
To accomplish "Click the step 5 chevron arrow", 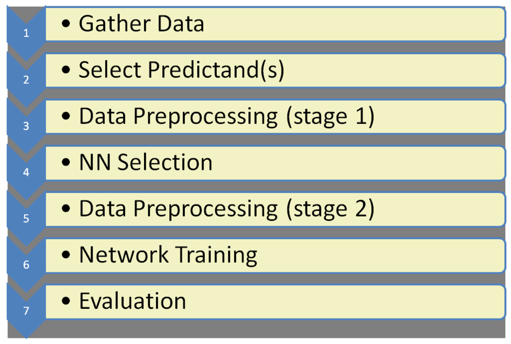I will click(x=26, y=217).
